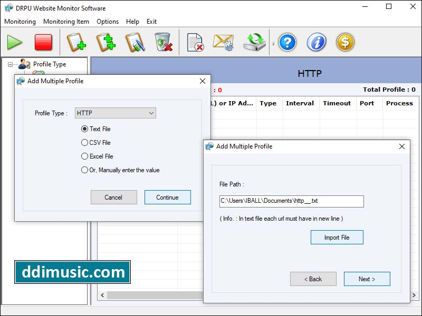Image resolution: width=422 pixels, height=316 pixels.
Task: Start monitoring with the green play icon
Action: [14, 43]
